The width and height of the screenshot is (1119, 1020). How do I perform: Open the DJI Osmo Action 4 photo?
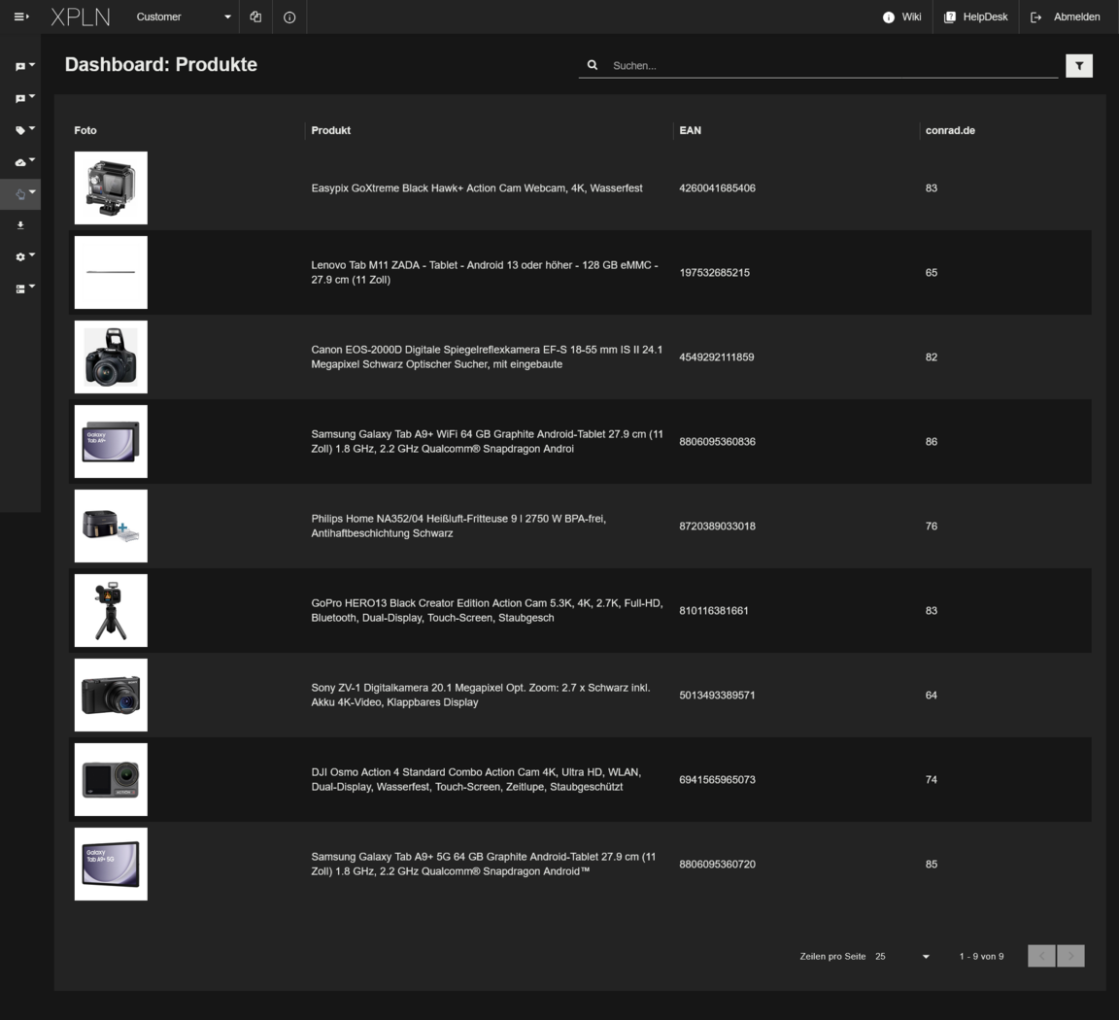(x=112, y=779)
